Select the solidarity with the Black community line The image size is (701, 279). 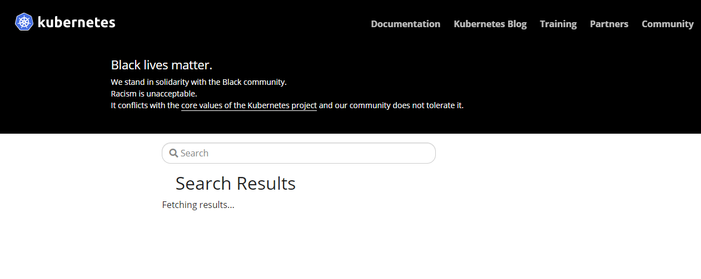pyautogui.click(x=199, y=82)
